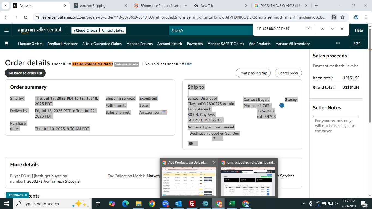The height and width of the screenshot is (209, 372).
Task: Open Manage Returns menu item
Action: (x=139, y=44)
